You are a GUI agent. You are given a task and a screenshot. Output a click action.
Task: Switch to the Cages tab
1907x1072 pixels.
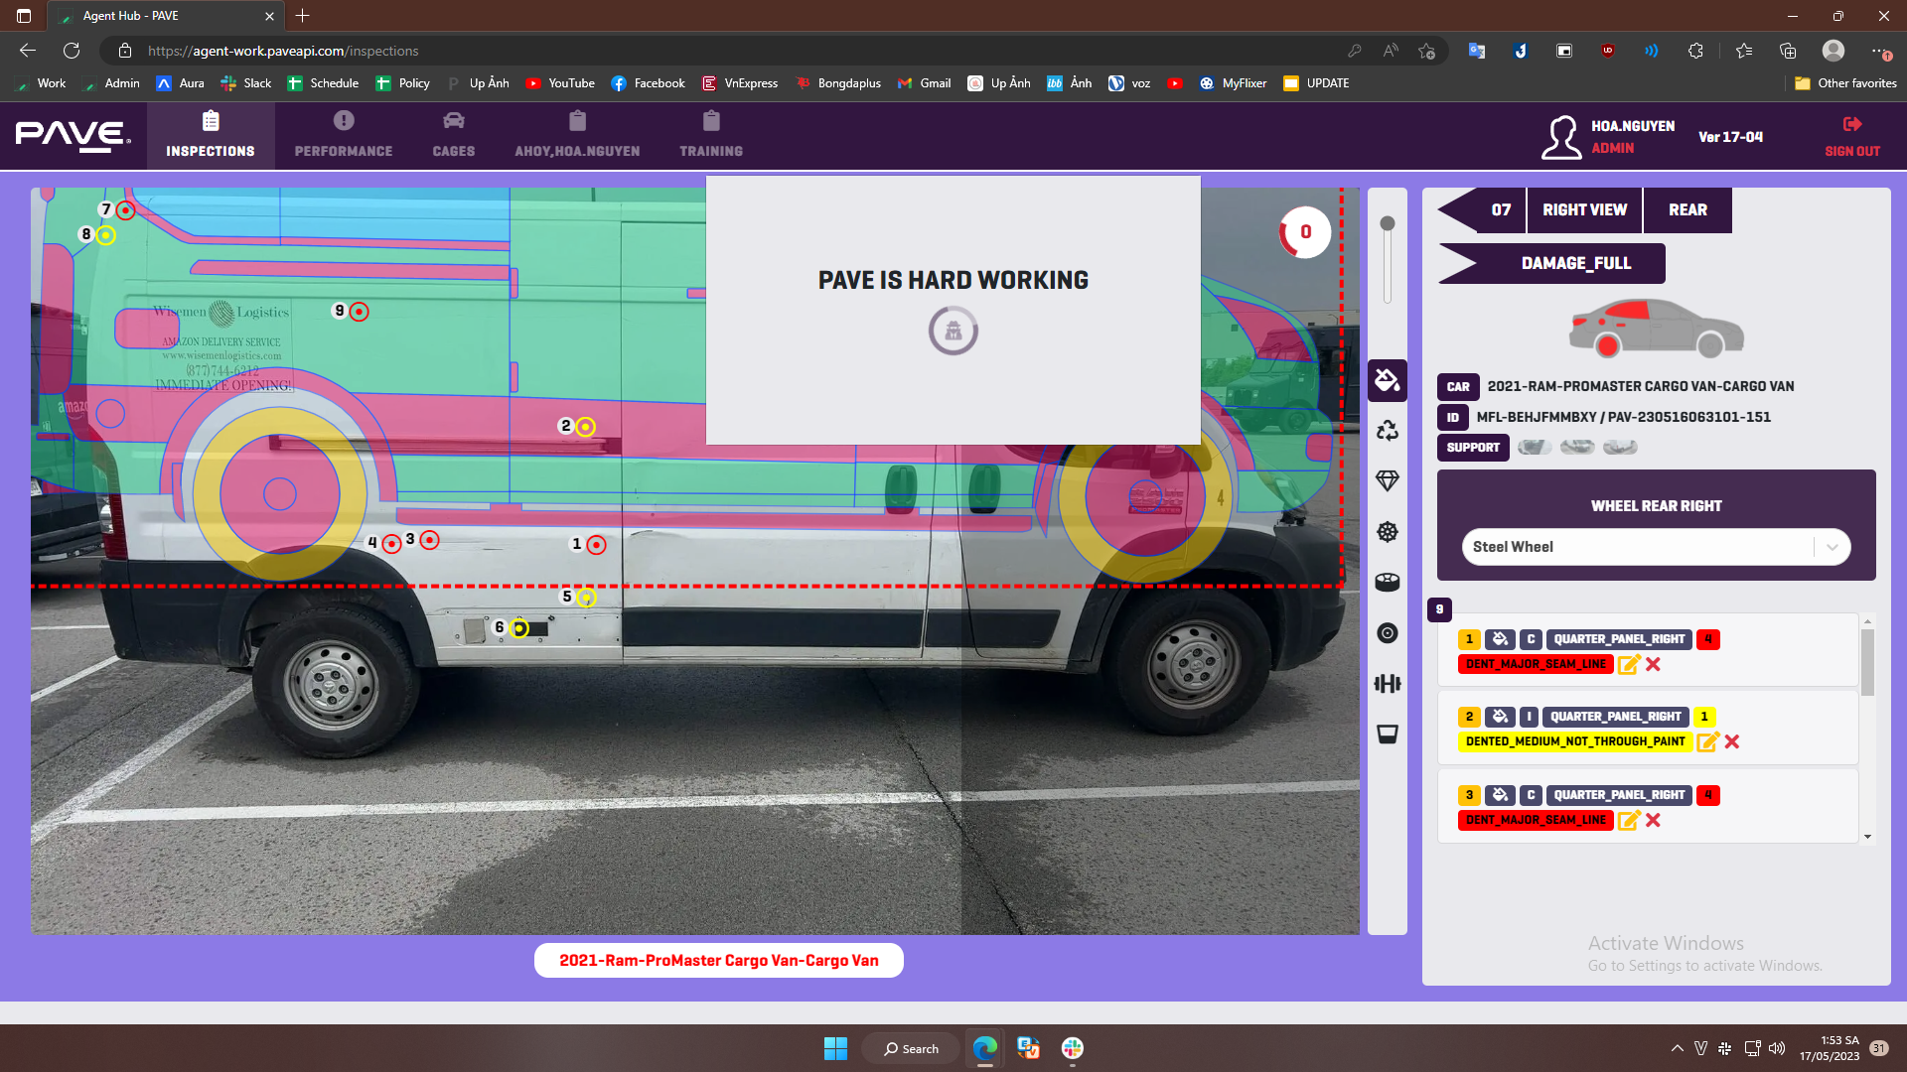tap(453, 135)
